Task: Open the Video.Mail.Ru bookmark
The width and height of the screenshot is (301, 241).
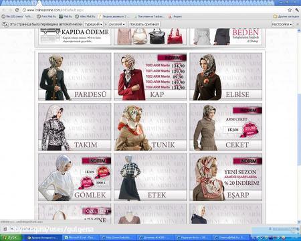Action: (x=85, y=16)
